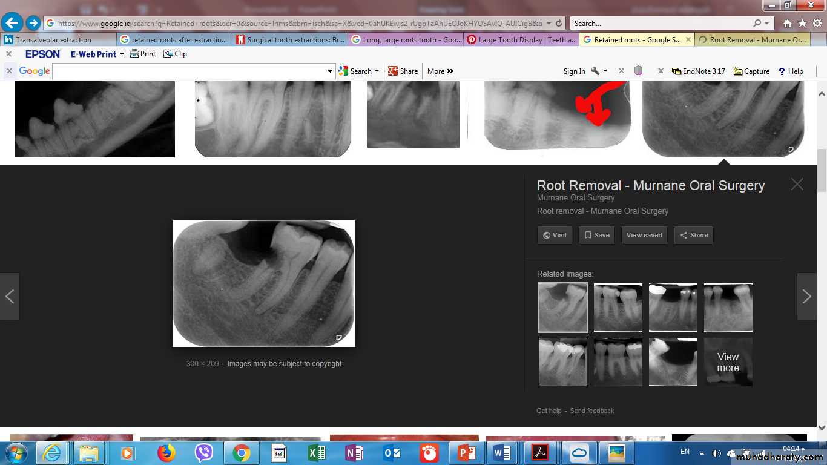The width and height of the screenshot is (827, 465).
Task: Click the Visit button
Action: [x=555, y=235]
